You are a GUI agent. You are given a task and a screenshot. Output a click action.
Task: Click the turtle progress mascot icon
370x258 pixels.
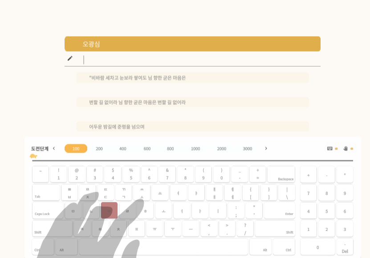(32, 156)
